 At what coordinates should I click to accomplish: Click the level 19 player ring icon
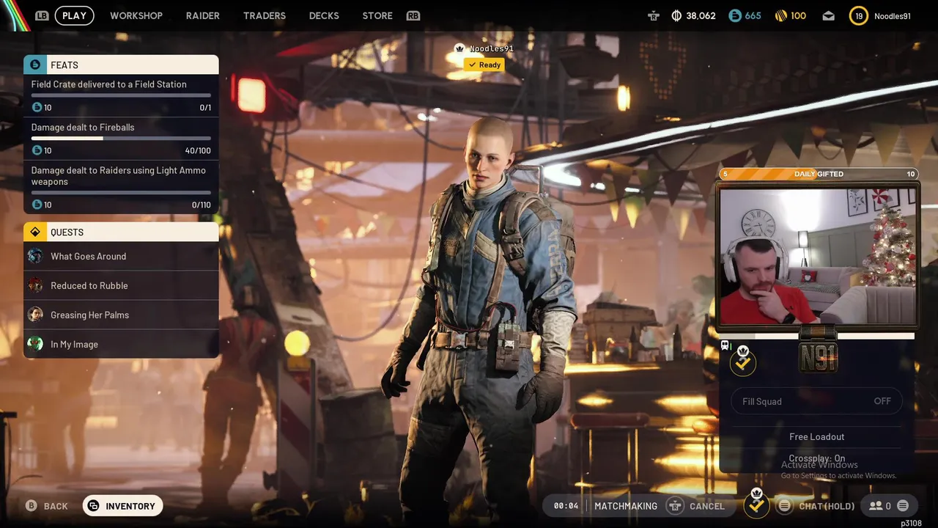pos(859,15)
